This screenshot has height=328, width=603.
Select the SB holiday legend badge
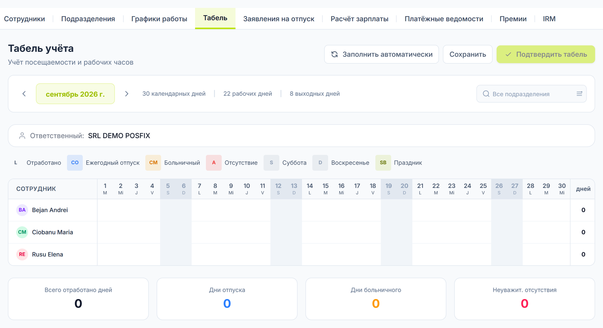point(383,163)
